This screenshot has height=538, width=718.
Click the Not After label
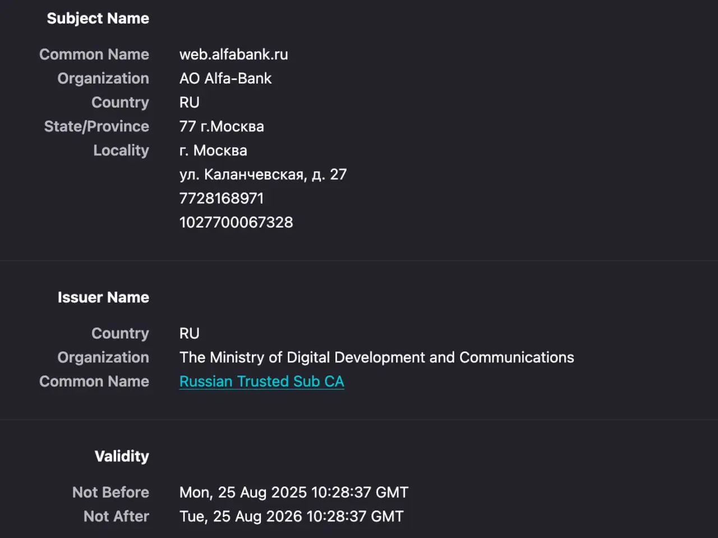[117, 517]
